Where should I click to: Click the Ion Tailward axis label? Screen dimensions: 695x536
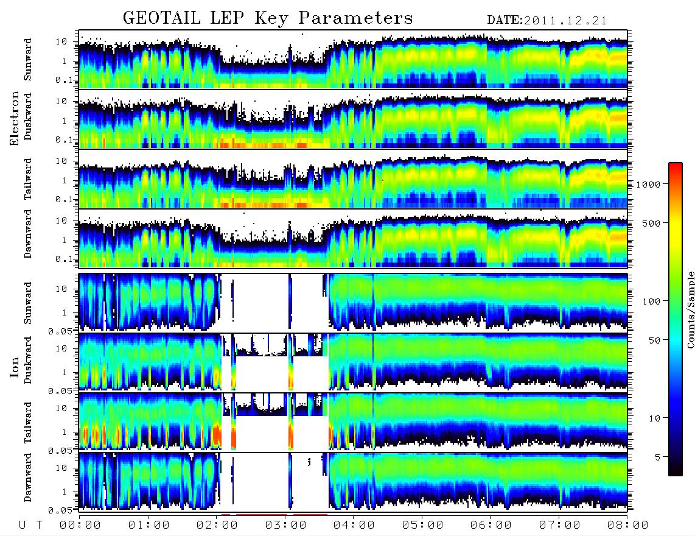click(28, 423)
